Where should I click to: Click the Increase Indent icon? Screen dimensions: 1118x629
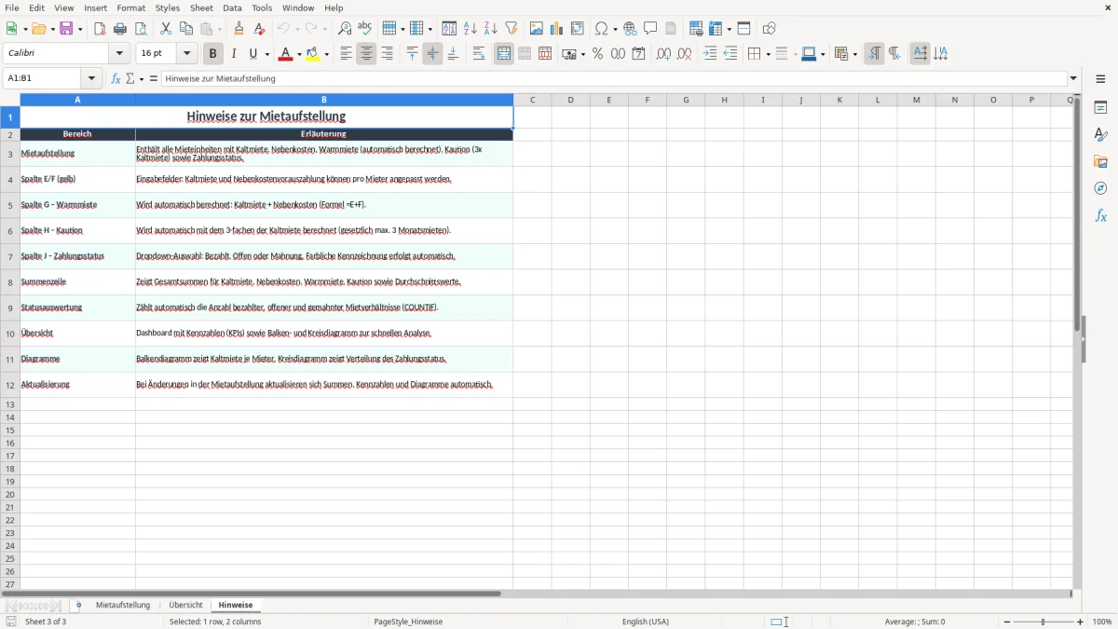[710, 54]
